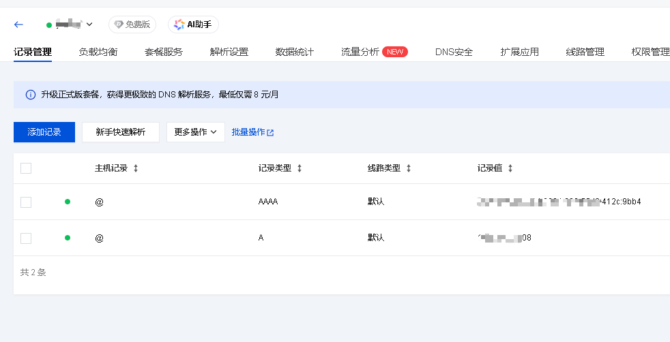Image resolution: width=670 pixels, height=342 pixels.
Task: Click the 添加记录 button
Action: (44, 132)
